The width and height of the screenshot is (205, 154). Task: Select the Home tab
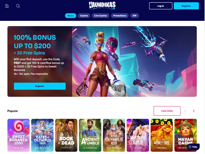click(71, 16)
